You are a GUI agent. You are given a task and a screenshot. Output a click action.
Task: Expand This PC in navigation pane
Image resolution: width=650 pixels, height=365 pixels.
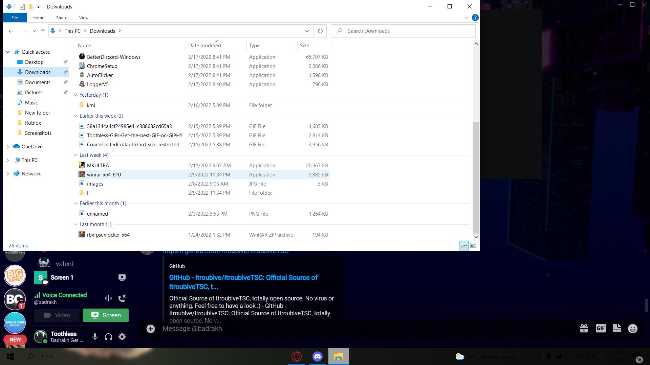click(x=8, y=160)
